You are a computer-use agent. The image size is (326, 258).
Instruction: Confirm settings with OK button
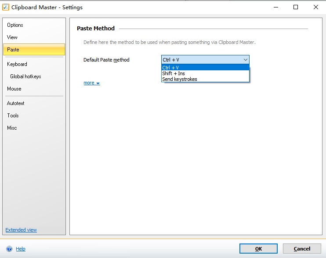tap(258, 249)
